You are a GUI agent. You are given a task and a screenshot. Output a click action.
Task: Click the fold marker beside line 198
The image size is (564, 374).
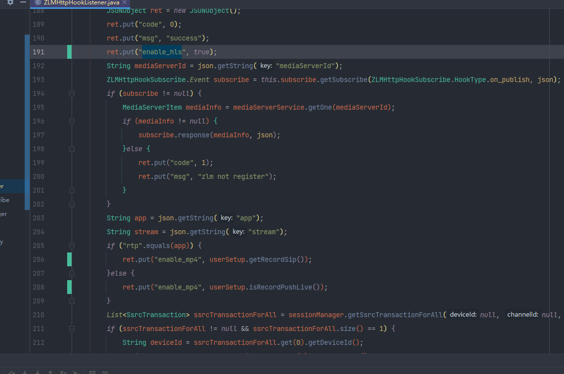pyautogui.click(x=72, y=148)
